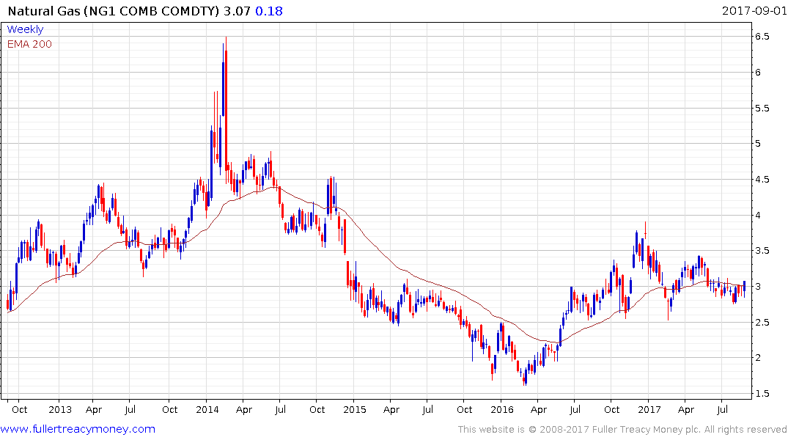Click the 6.5 price axis label

(762, 36)
